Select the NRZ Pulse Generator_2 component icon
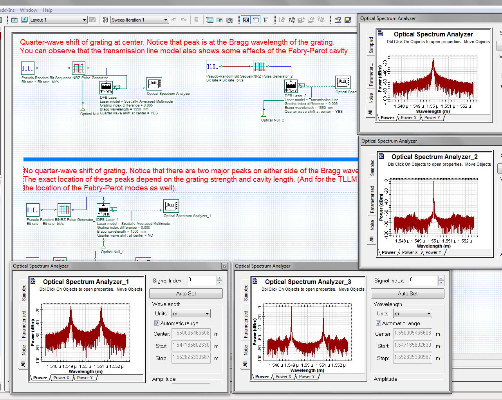Image resolution: width=502 pixels, height=400 pixels. (x=259, y=66)
